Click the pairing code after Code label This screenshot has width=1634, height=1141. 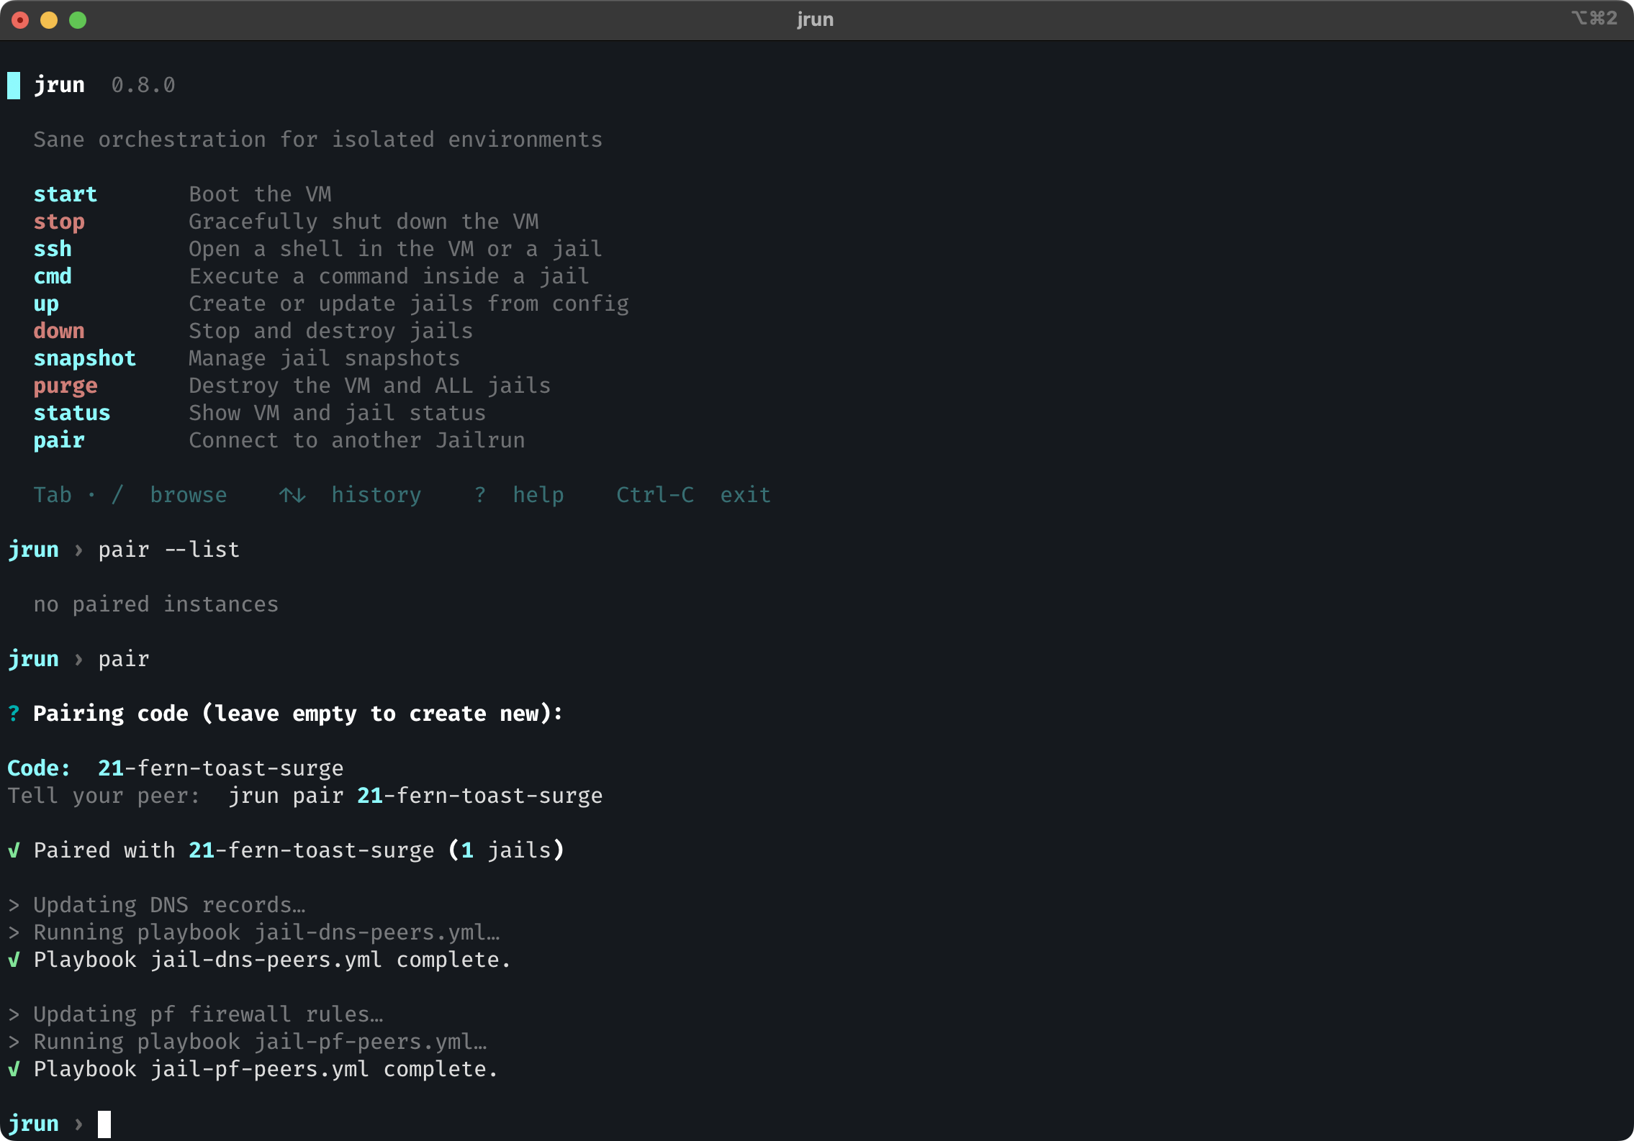click(220, 768)
